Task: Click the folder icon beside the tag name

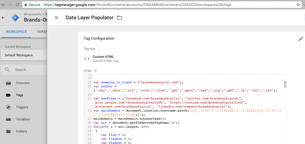Action: tap(120, 18)
